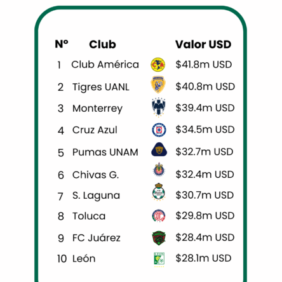Click the $39.4m USD value
The height and width of the screenshot is (282, 282).
click(x=205, y=108)
